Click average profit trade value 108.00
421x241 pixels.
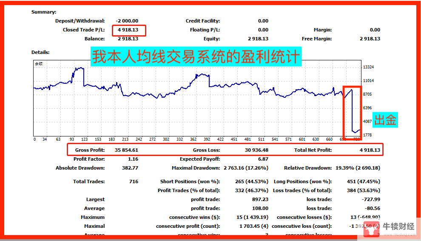(260, 208)
